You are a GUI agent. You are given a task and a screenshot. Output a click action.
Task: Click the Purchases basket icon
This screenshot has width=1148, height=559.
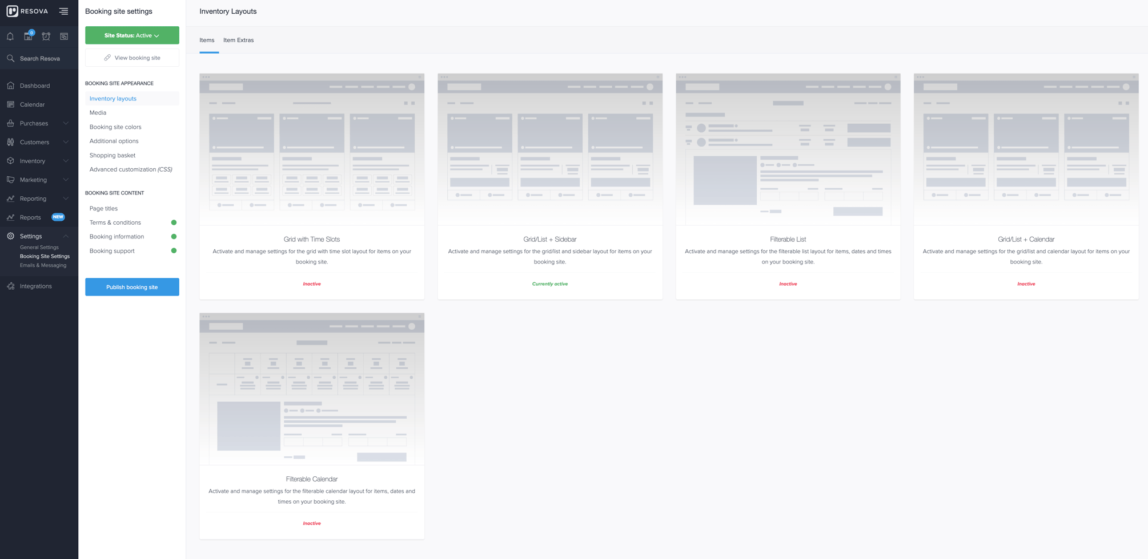click(10, 123)
